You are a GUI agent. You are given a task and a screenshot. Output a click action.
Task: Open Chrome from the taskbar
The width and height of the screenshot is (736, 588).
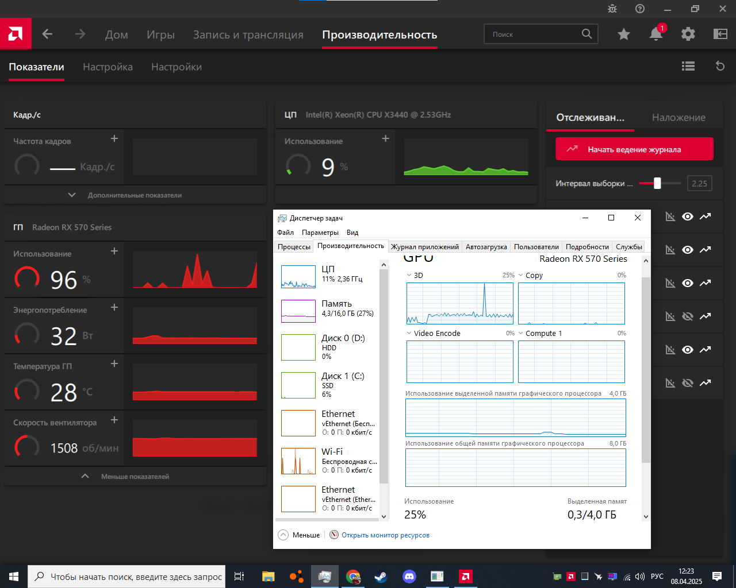click(x=353, y=577)
